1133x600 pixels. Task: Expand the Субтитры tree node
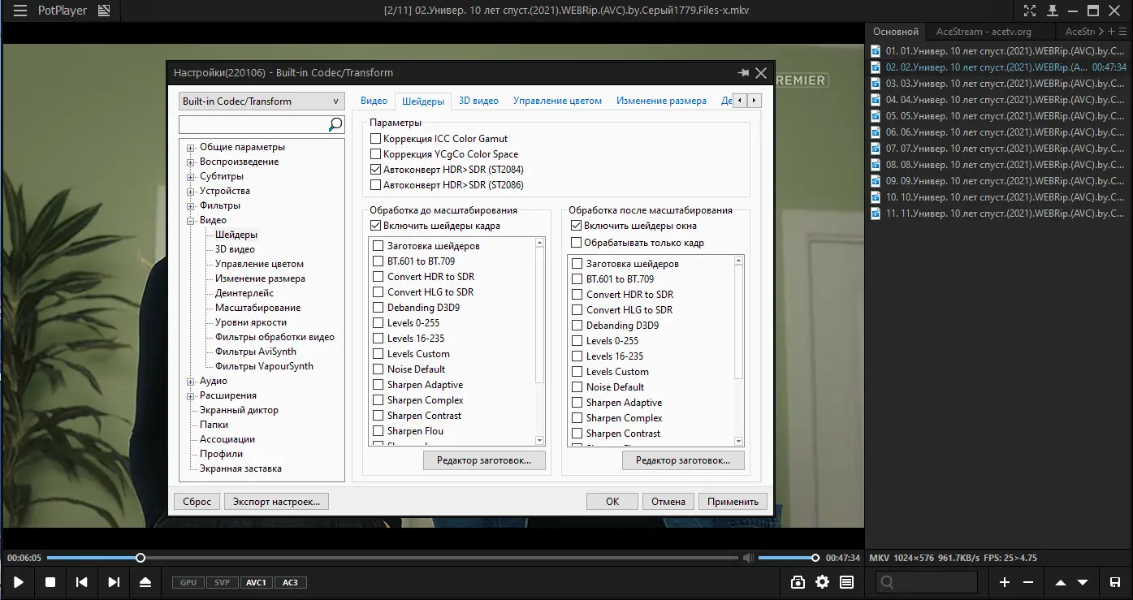coord(191,177)
